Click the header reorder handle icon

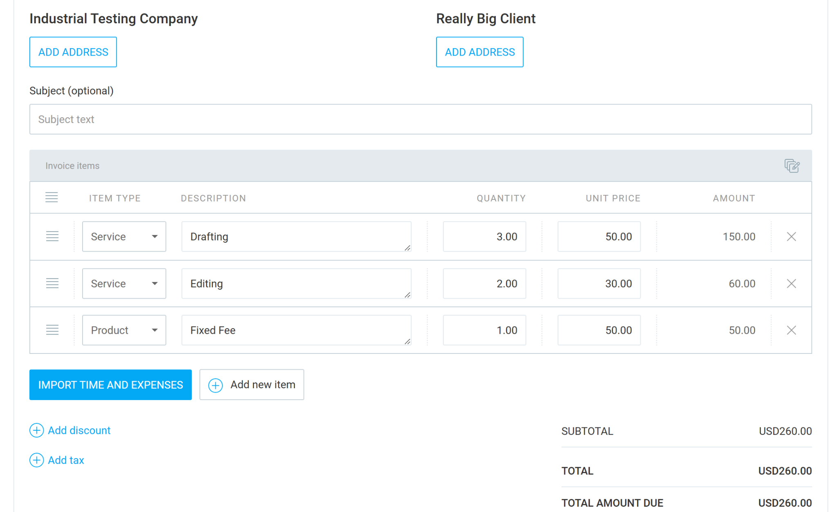pyautogui.click(x=51, y=197)
